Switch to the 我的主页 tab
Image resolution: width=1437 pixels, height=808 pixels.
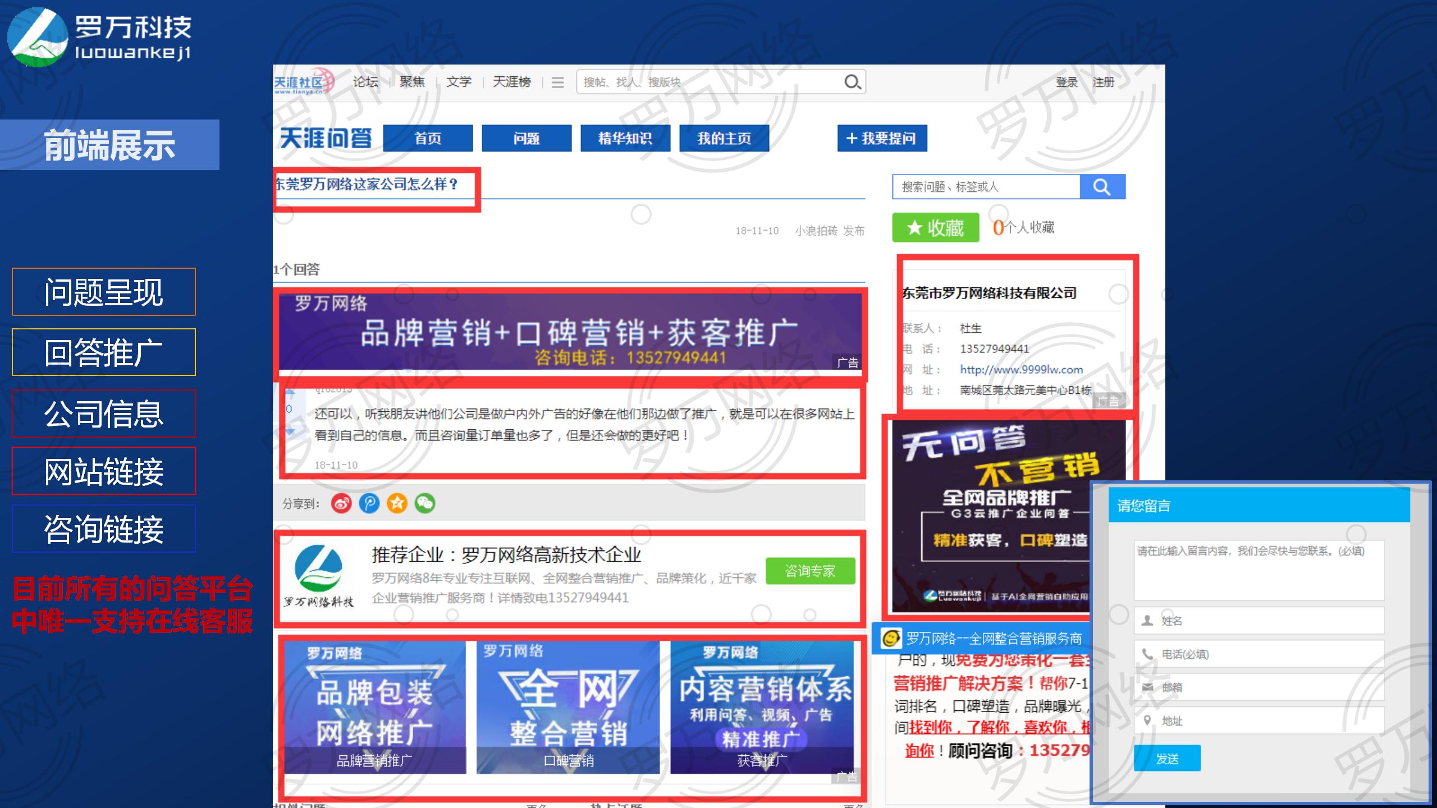(x=724, y=138)
